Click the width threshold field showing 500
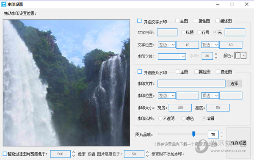This screenshot has width=254, height=160. coord(60,154)
